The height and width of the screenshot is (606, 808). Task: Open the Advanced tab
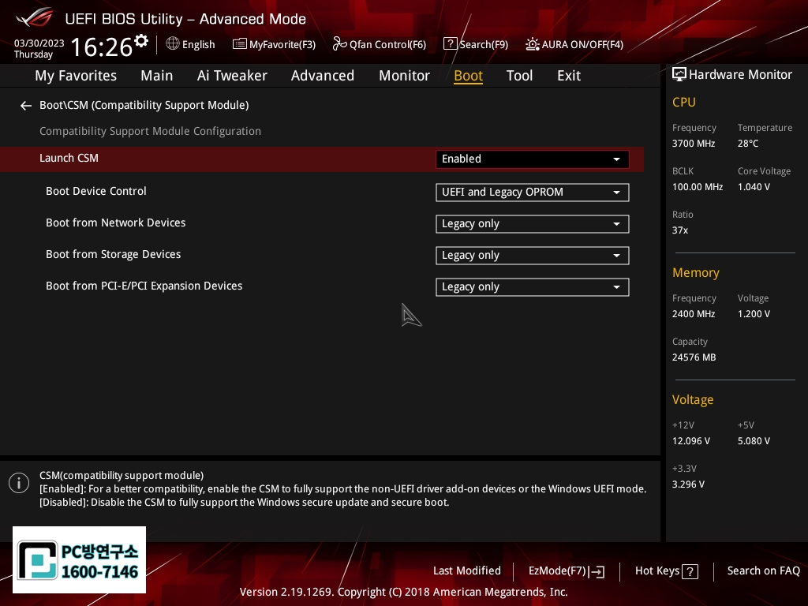coord(323,76)
